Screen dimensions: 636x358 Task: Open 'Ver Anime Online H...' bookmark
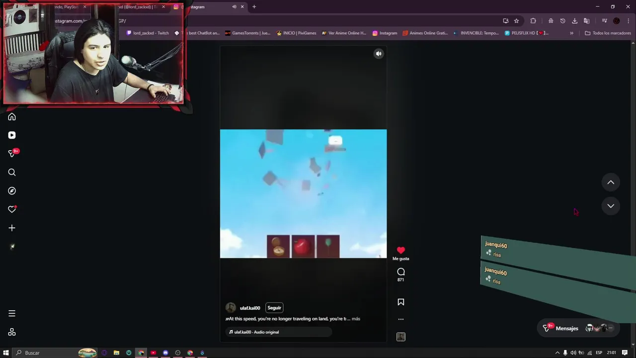(x=344, y=33)
